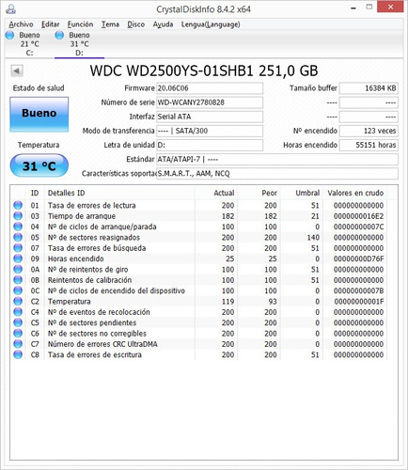Click the worst value 93 in Temperatura row
408x470 pixels.
pyautogui.click(x=273, y=302)
